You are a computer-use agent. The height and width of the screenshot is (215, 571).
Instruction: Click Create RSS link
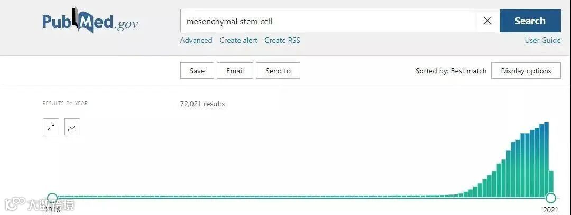282,40
